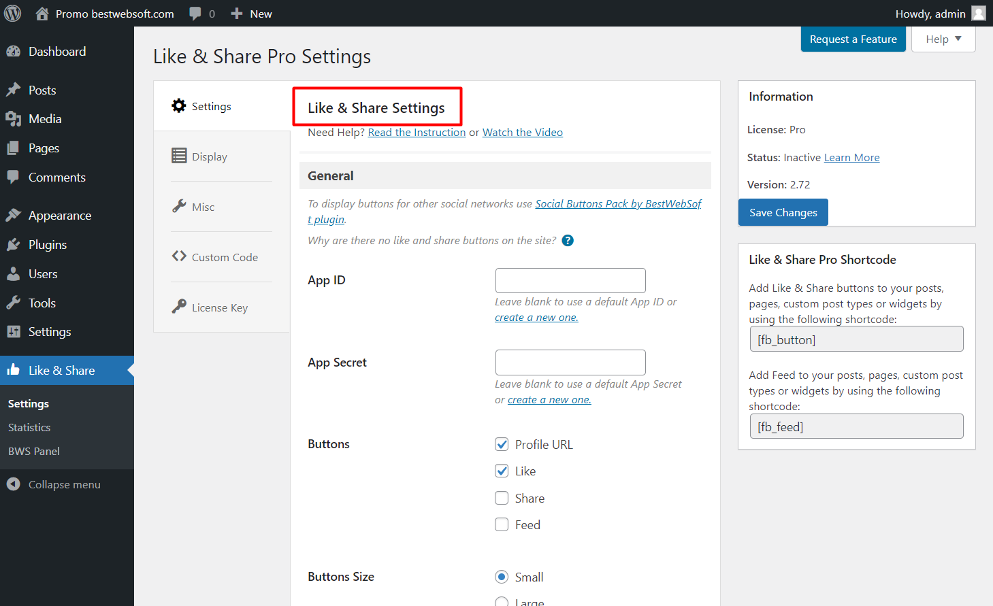Image resolution: width=993 pixels, height=606 pixels.
Task: Focus the App ID input field
Action: point(570,280)
